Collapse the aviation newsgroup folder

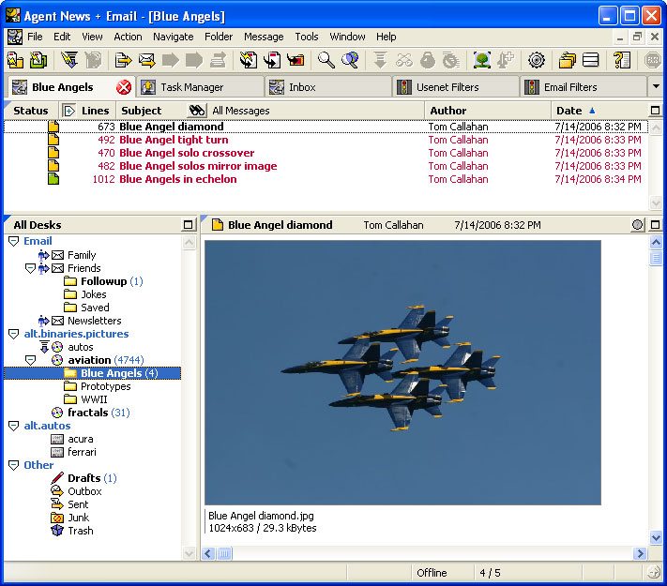pyautogui.click(x=30, y=360)
